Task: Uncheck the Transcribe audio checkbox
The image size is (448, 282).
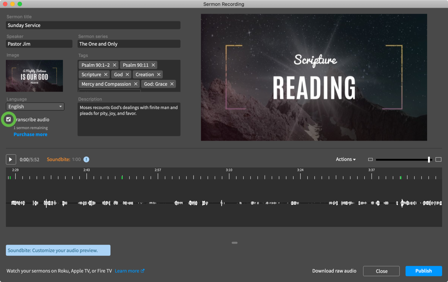Action: click(9, 119)
